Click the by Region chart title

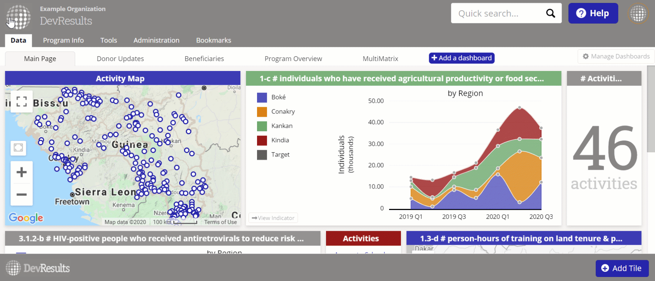coord(465,94)
